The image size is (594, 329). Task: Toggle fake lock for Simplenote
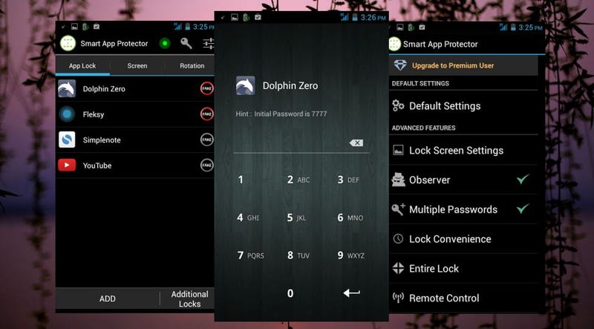click(x=207, y=140)
